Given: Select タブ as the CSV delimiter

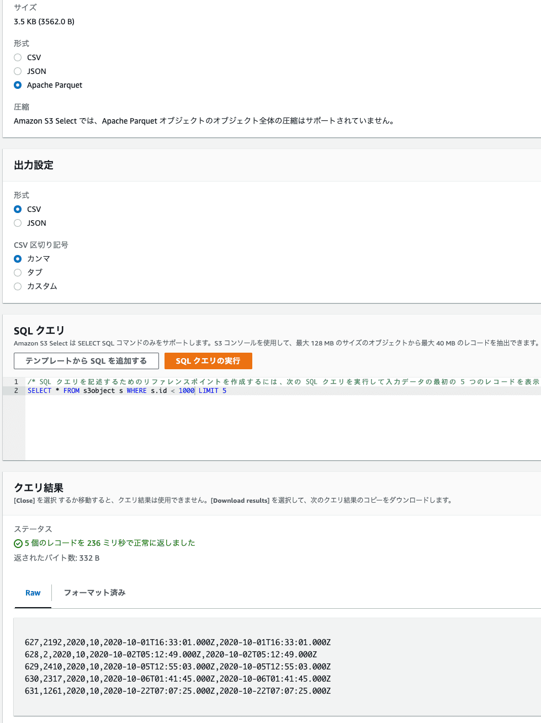Looking at the screenshot, I should (18, 273).
